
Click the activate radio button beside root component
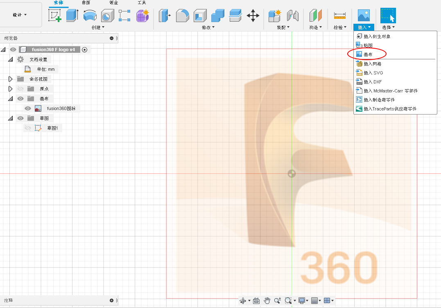click(84, 50)
